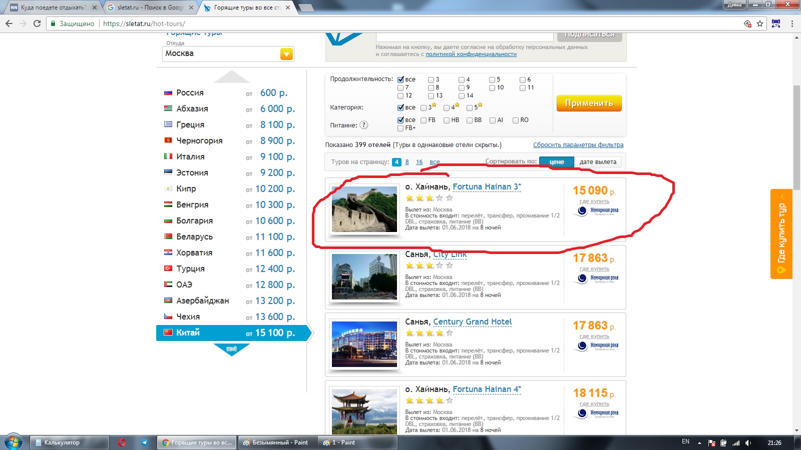The height and width of the screenshot is (450, 801).
Task: Collapse country list with up arrow
Action: click(x=231, y=77)
